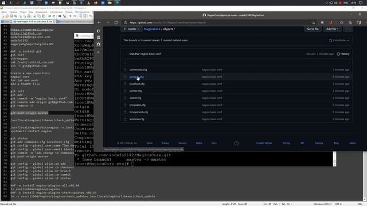367x206 pixels.
Task: Open GitHub Blog footer link
Action: click(x=336, y=143)
